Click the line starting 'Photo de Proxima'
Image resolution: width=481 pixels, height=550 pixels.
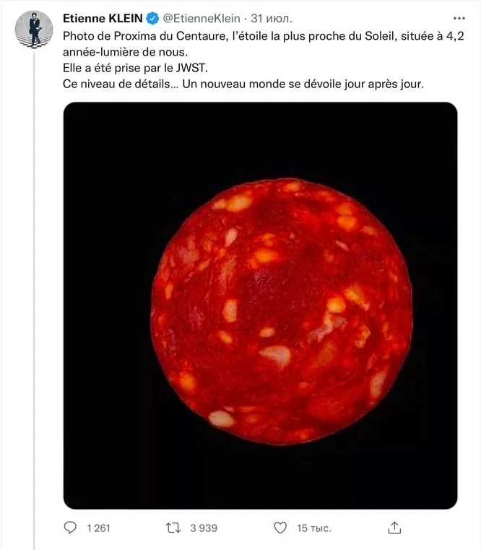[264, 36]
